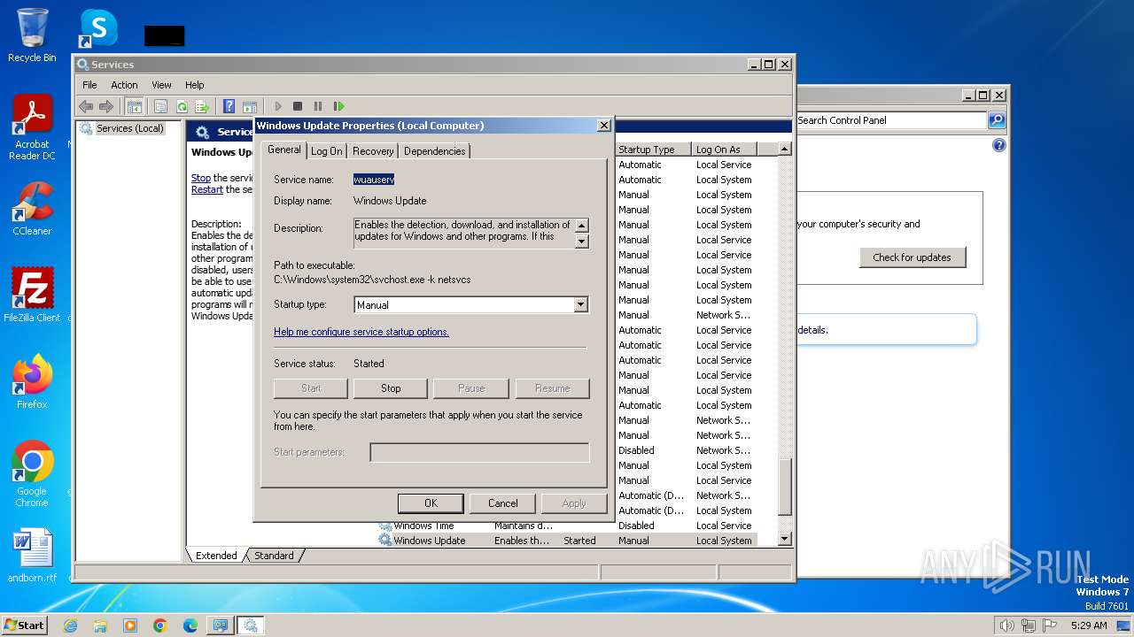The height and width of the screenshot is (637, 1134).
Task: Click the Restart the service link
Action: (x=207, y=189)
